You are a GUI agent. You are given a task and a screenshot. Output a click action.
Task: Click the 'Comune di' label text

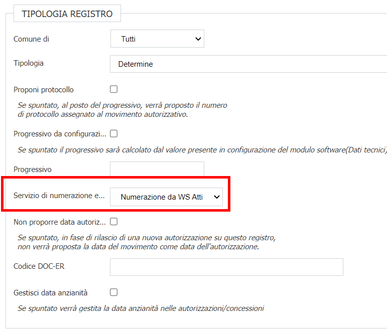click(x=32, y=39)
